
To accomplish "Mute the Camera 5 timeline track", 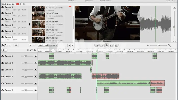I will 35,83.
